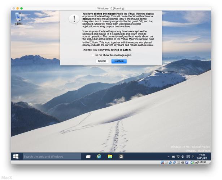Viewport: 222px width, 180px height.
Task: Open the Action Center notifications icon
Action: click(x=188, y=157)
